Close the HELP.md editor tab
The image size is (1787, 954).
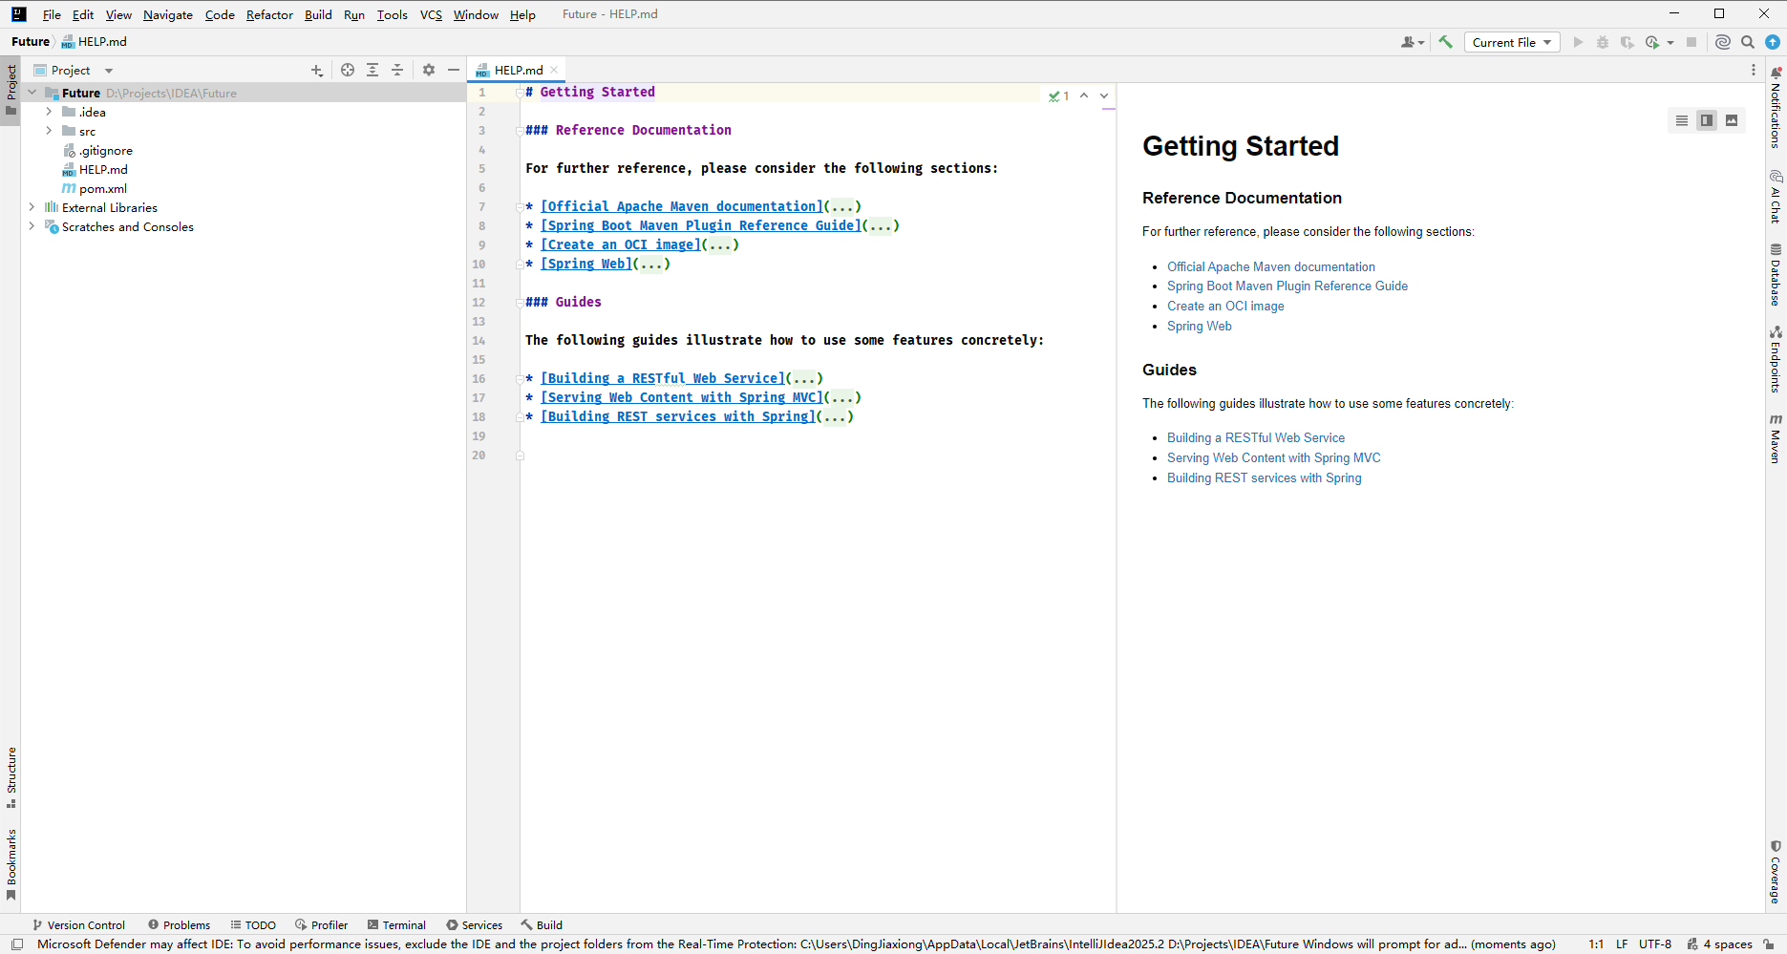click(x=554, y=70)
